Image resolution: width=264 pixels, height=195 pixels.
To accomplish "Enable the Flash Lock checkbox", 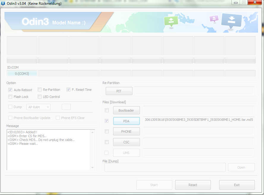I will click(x=10, y=97).
